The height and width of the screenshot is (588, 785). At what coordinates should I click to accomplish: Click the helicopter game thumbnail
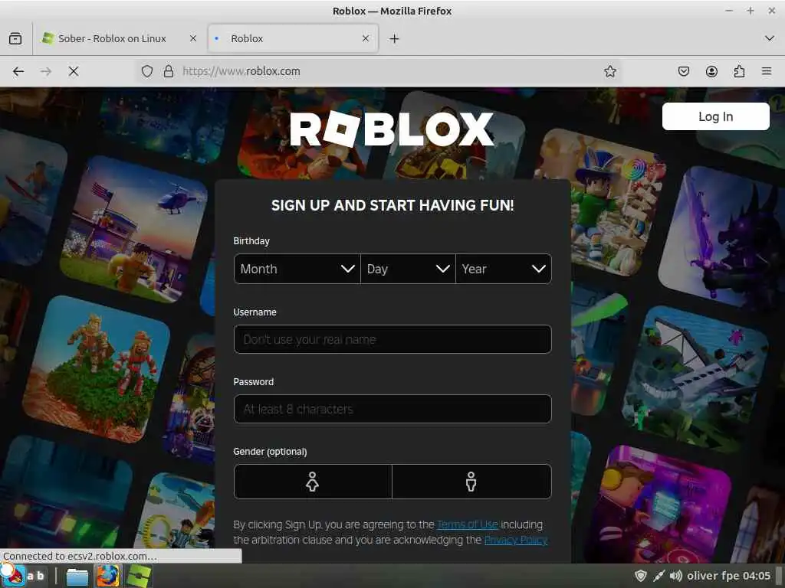click(134, 228)
